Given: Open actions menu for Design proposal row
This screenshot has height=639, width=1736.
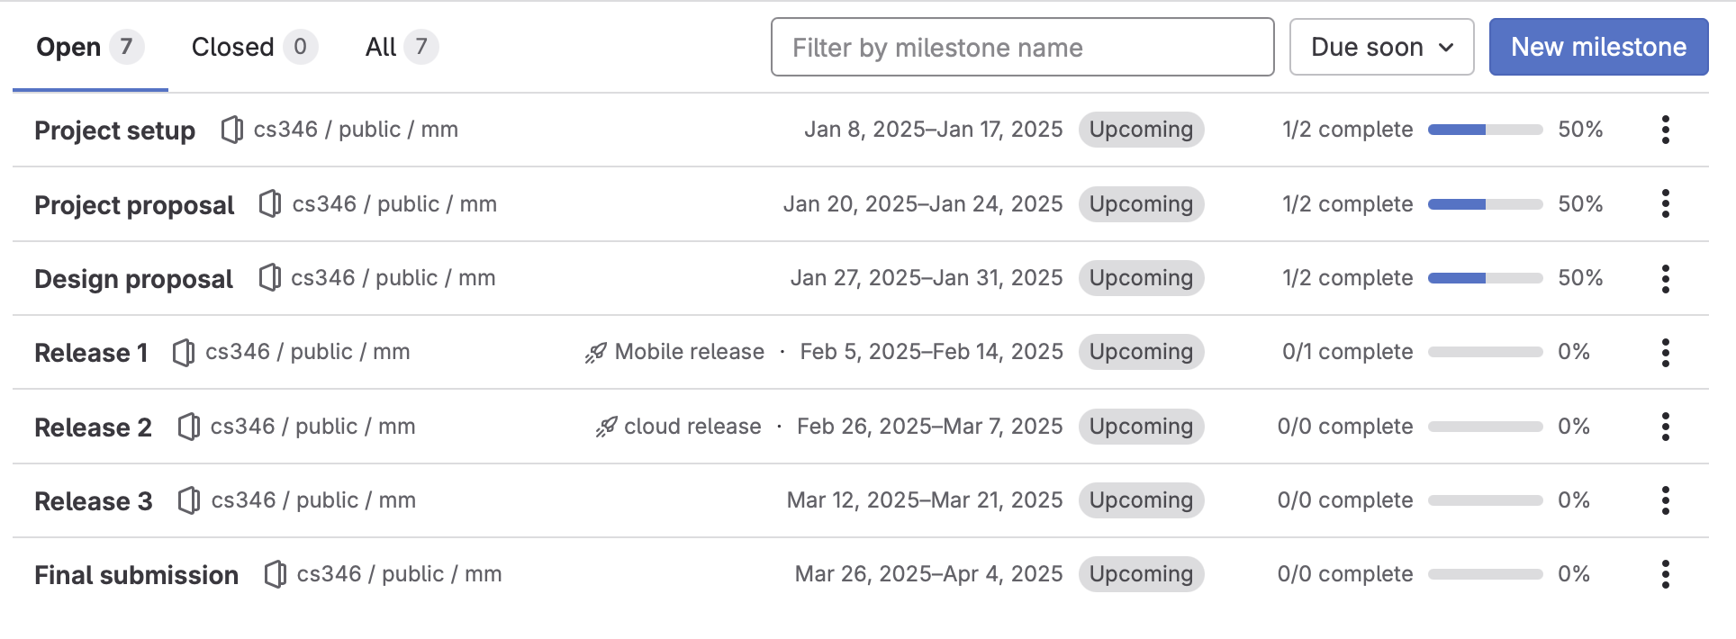Looking at the screenshot, I should pyautogui.click(x=1665, y=278).
